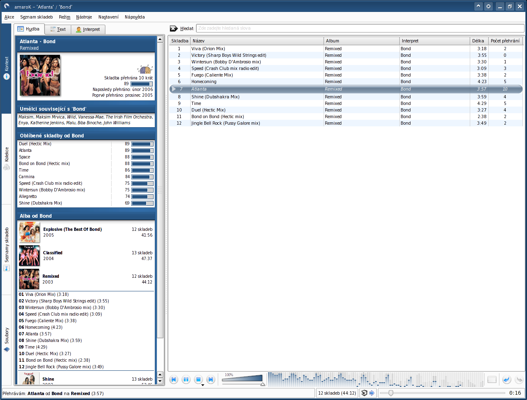Click 'Vanessa-Mae' in related artists
The width and height of the screenshot is (527, 400).
coord(91,117)
